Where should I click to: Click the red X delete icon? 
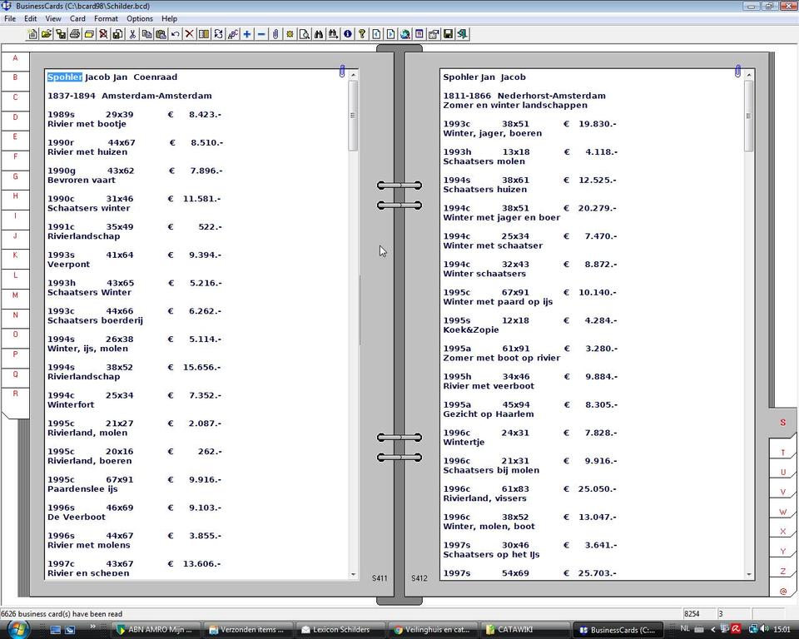(x=189, y=34)
